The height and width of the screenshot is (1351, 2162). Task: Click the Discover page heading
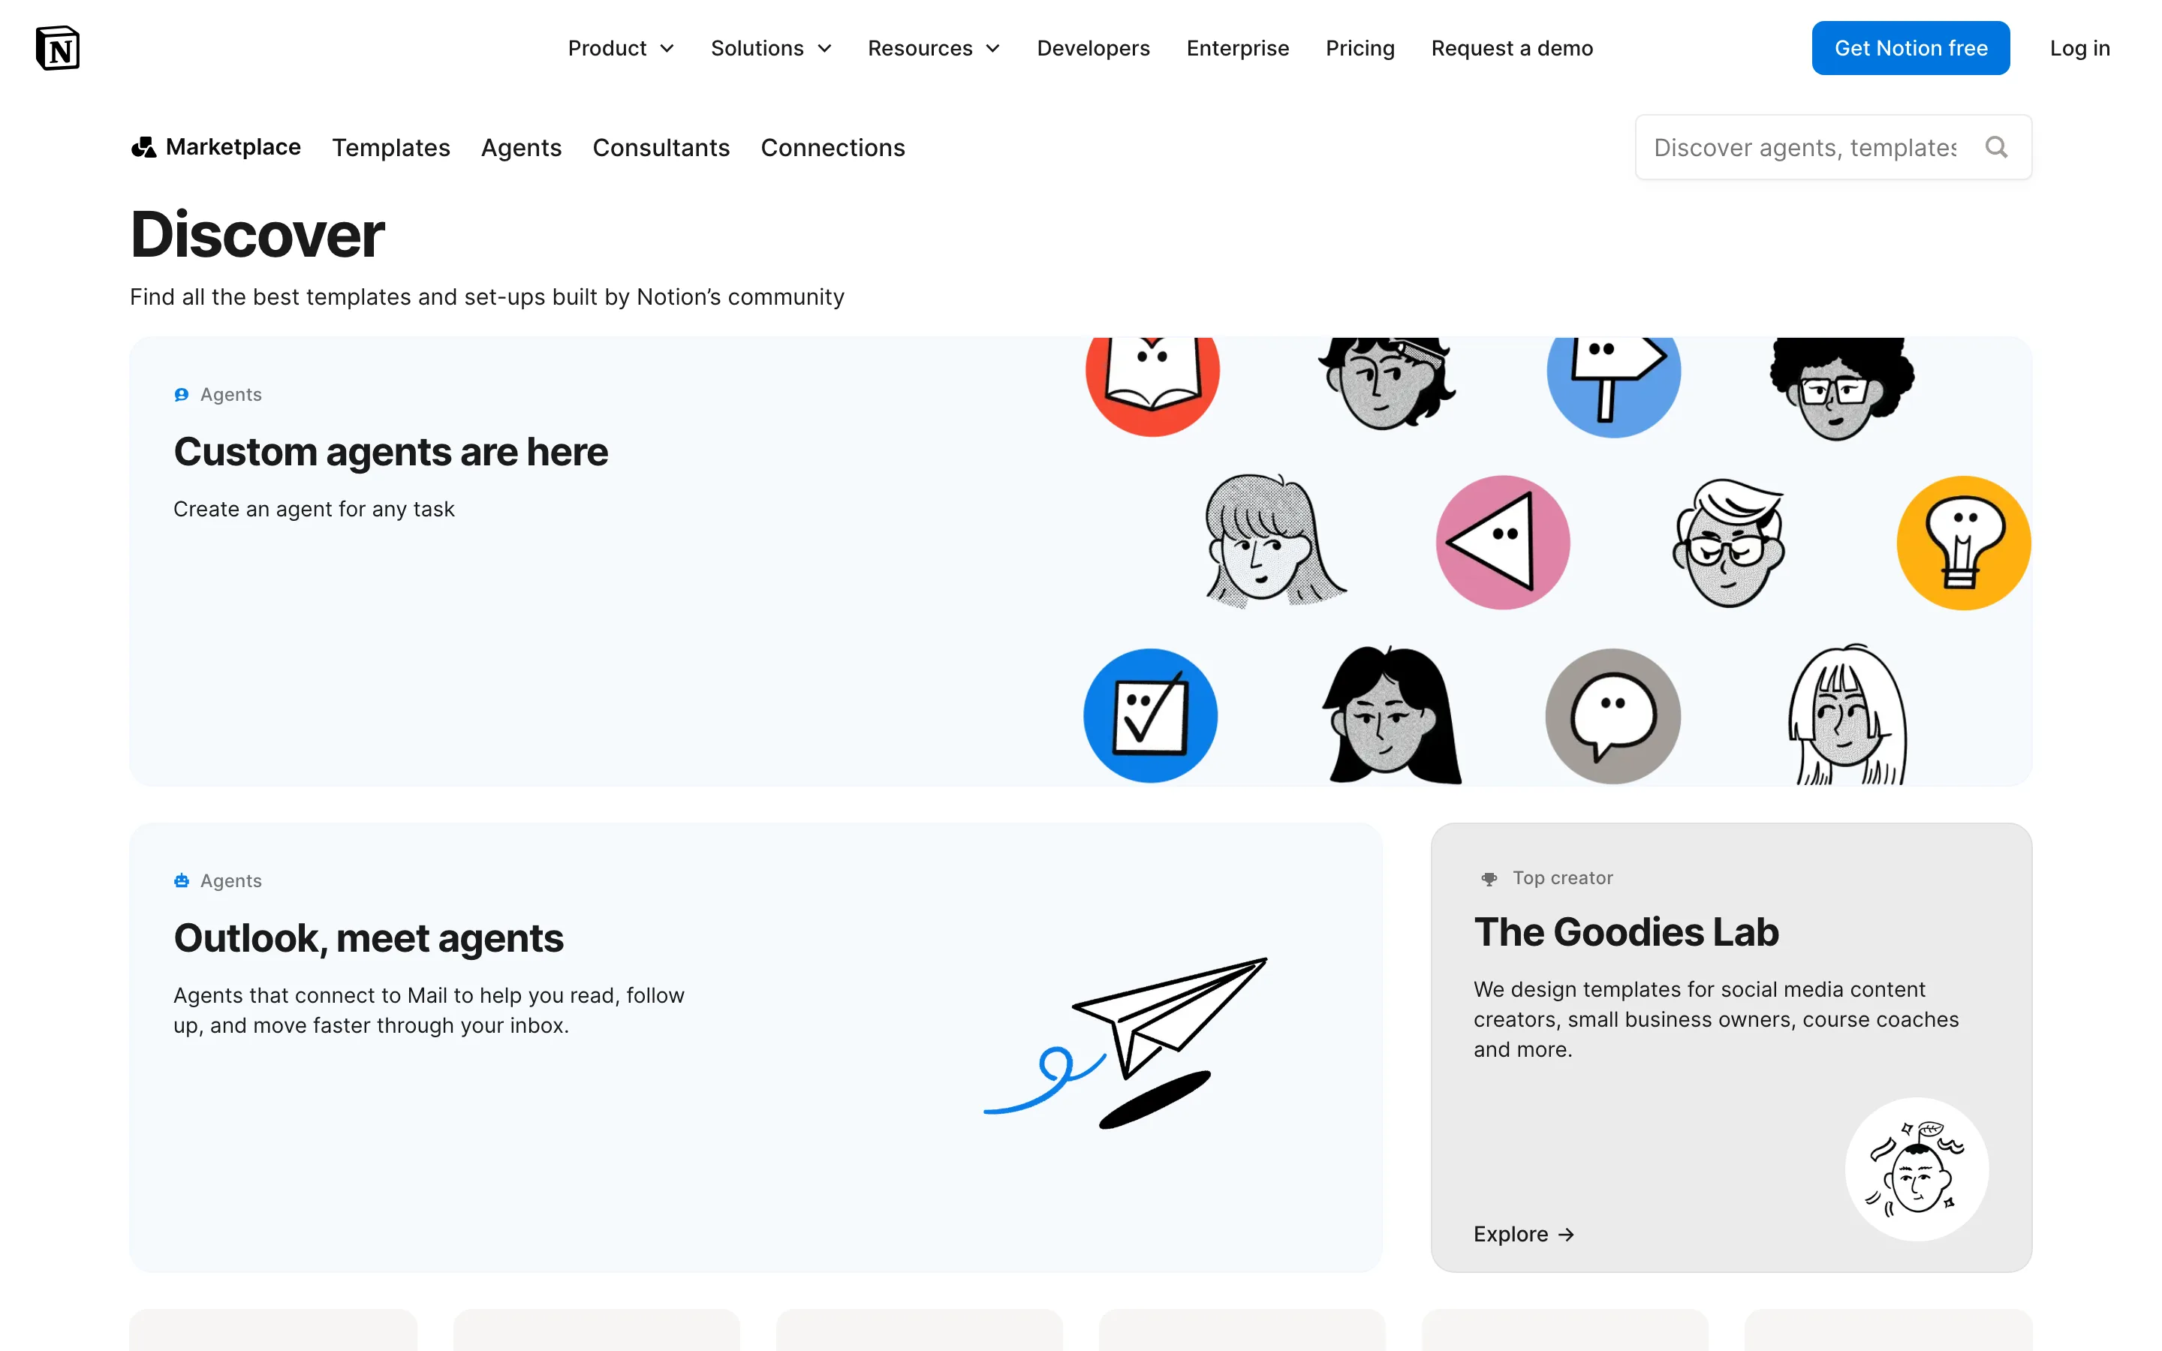(x=257, y=234)
